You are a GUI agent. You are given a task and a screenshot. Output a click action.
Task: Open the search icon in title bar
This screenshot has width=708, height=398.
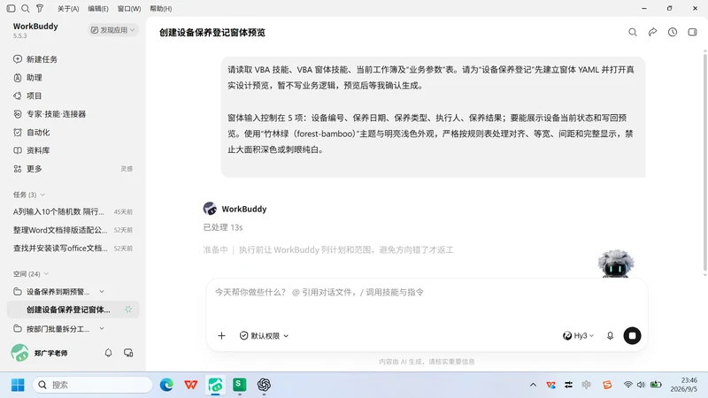26,8
